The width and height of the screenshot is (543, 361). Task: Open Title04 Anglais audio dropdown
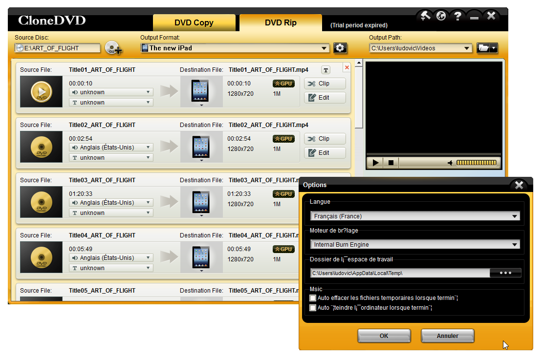111,258
